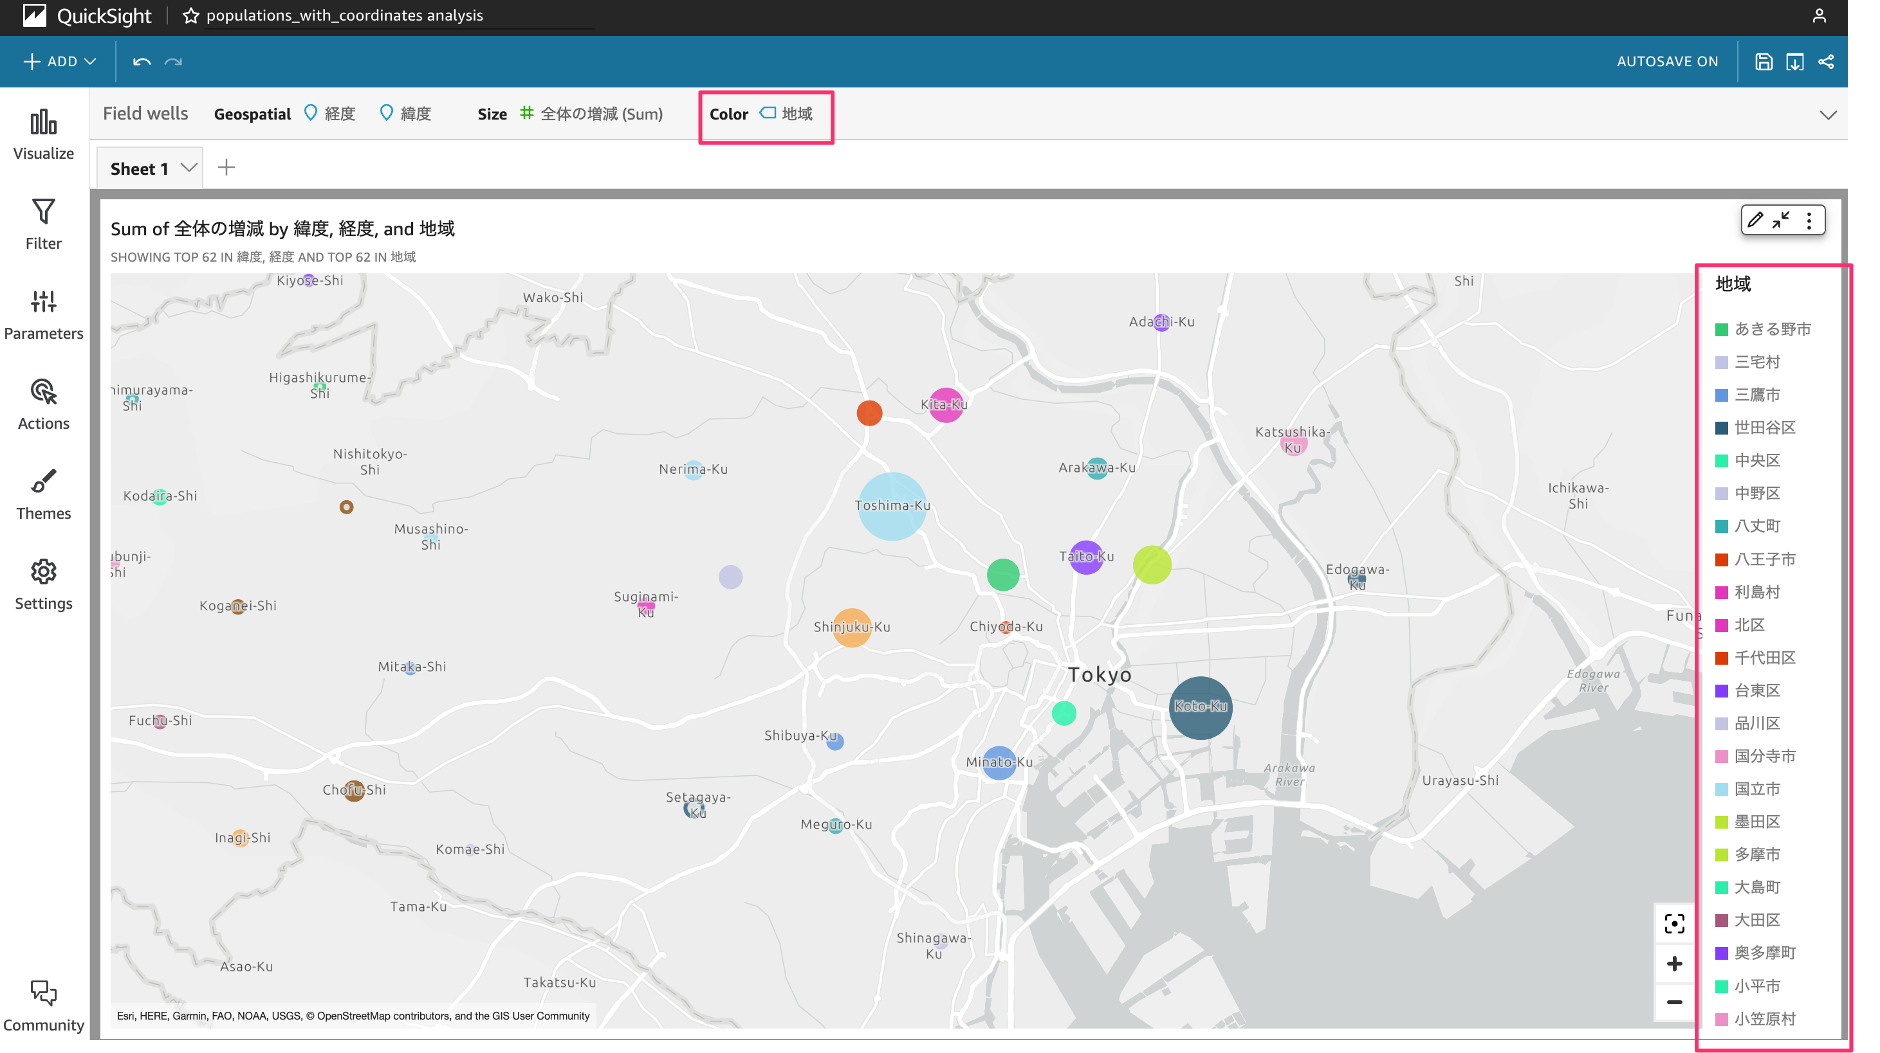Expand the ADD dropdown menu
The height and width of the screenshot is (1053, 1880).
60,62
